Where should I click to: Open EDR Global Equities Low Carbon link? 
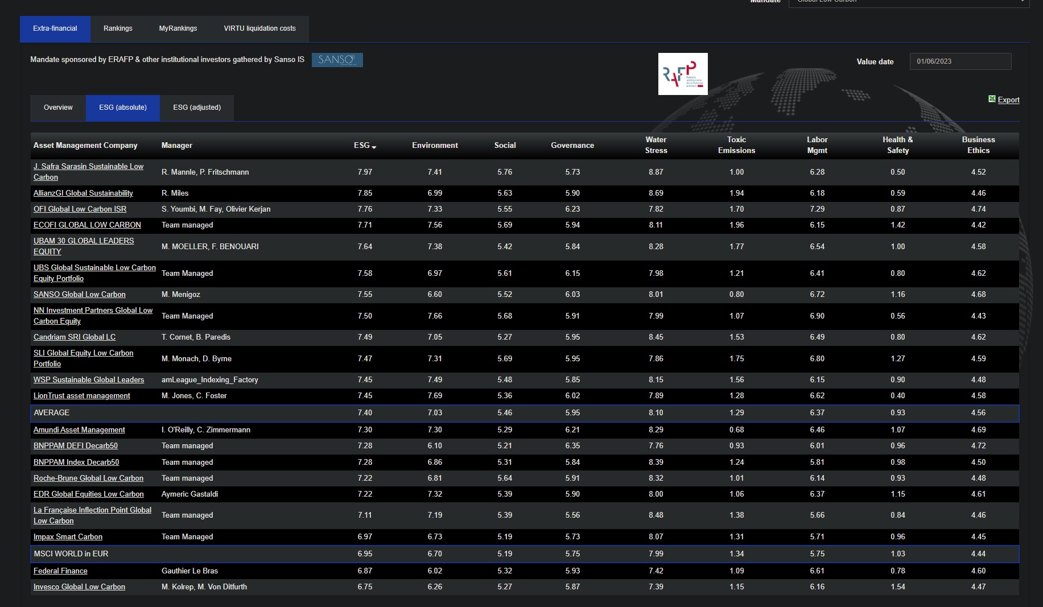click(x=89, y=494)
